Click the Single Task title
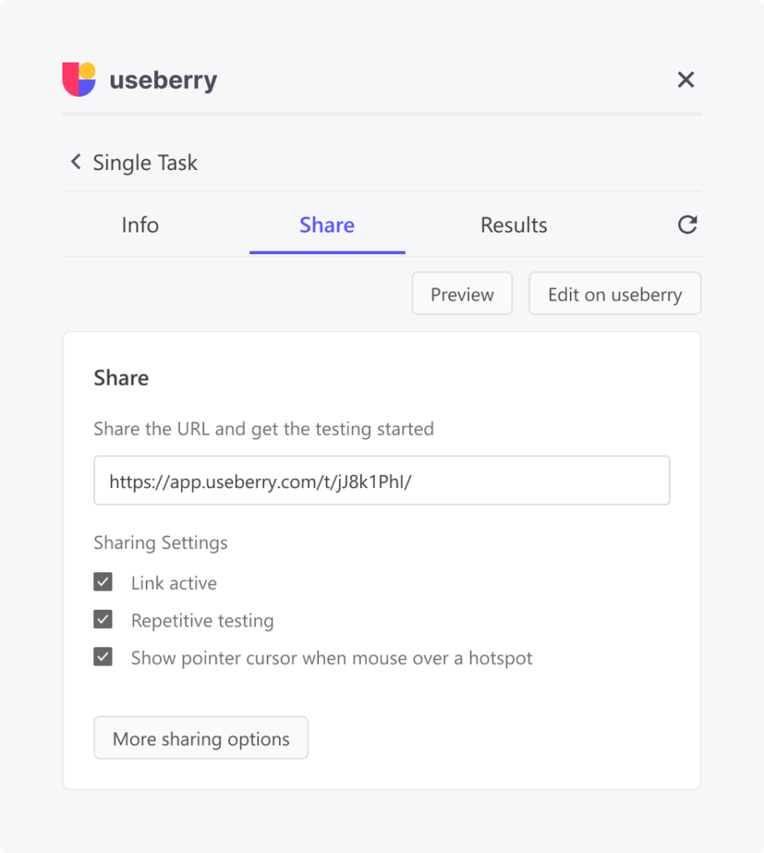 145,162
